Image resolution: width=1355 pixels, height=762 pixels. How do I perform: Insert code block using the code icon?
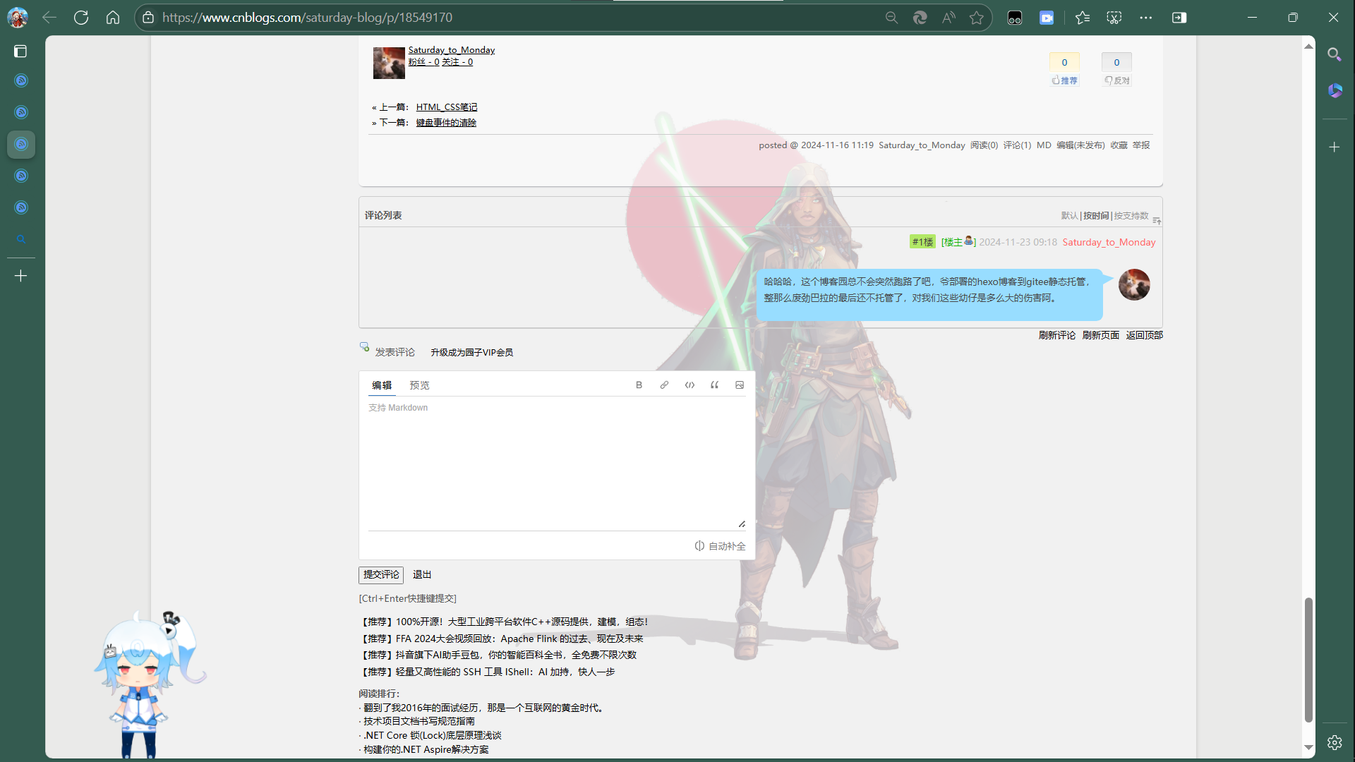coord(689,385)
